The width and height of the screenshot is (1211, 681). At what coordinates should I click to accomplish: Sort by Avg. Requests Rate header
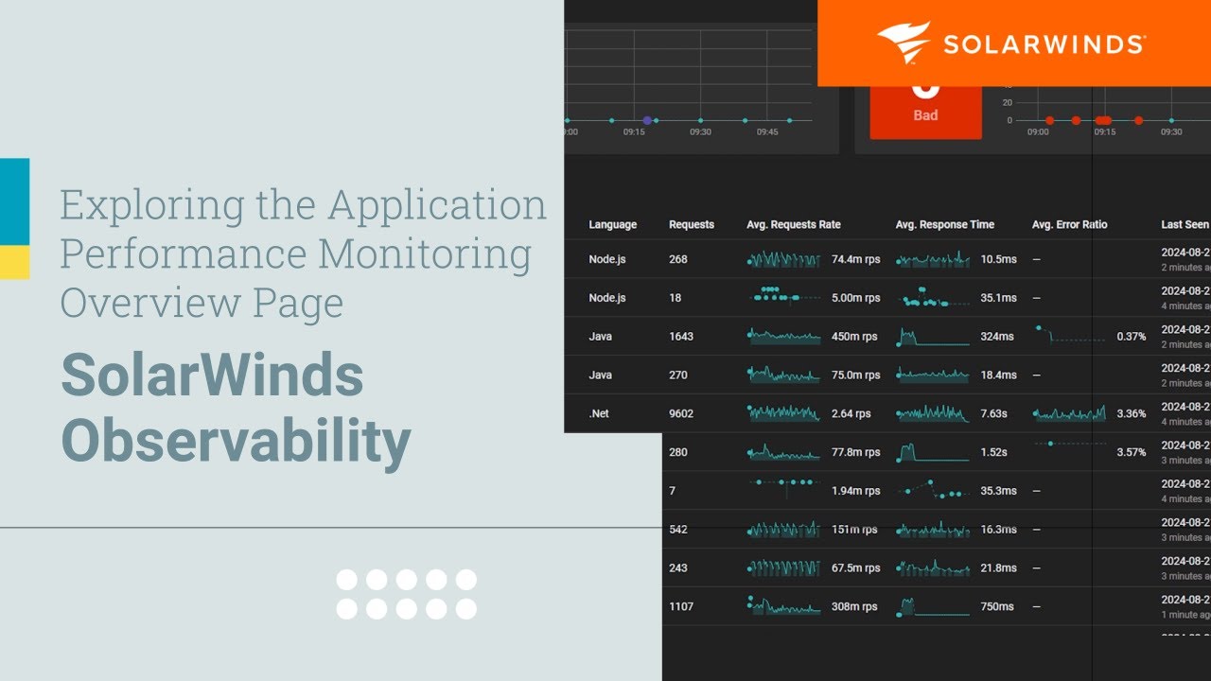tap(794, 224)
